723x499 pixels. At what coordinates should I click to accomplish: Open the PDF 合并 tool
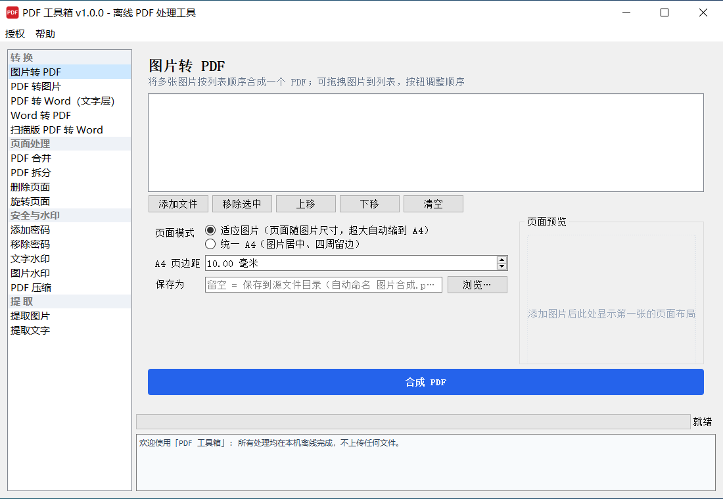coord(69,158)
